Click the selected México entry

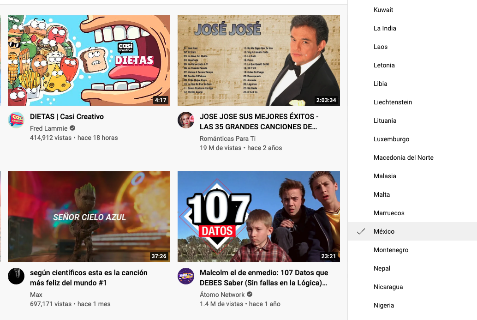(412, 231)
